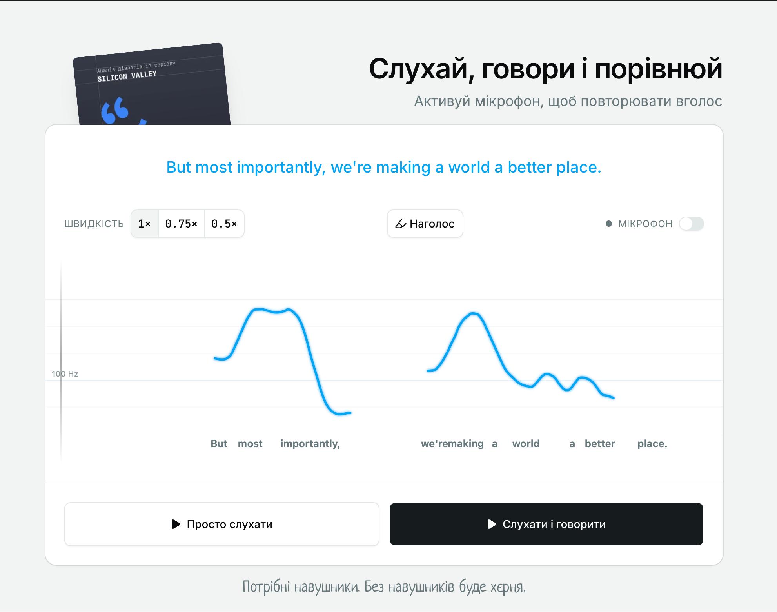
Task: Click the word 'place.' under the graph
Action: click(x=652, y=444)
